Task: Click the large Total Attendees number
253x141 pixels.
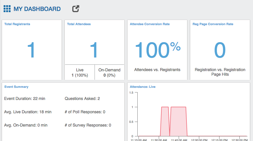Action: (x=94, y=50)
